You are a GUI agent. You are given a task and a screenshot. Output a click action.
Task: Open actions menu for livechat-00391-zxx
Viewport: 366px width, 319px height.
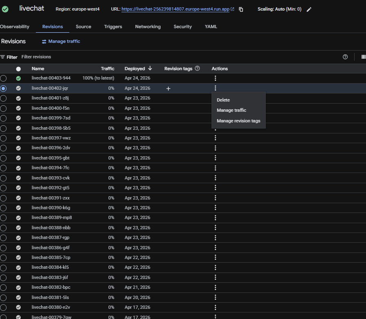(x=215, y=198)
